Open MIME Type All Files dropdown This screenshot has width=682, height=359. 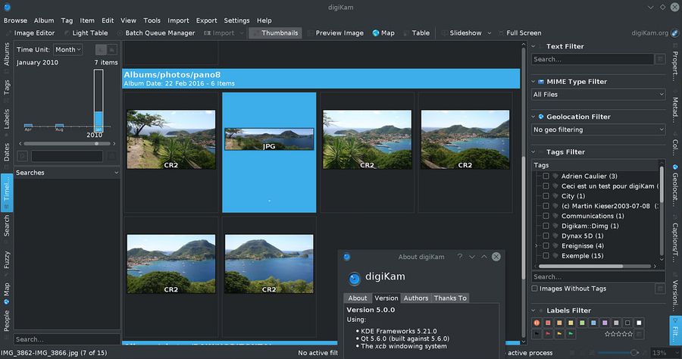click(599, 95)
